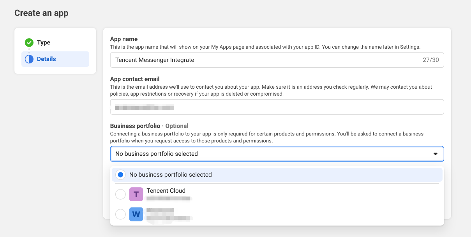
Task: Go to the Type step label
Action: point(44,43)
